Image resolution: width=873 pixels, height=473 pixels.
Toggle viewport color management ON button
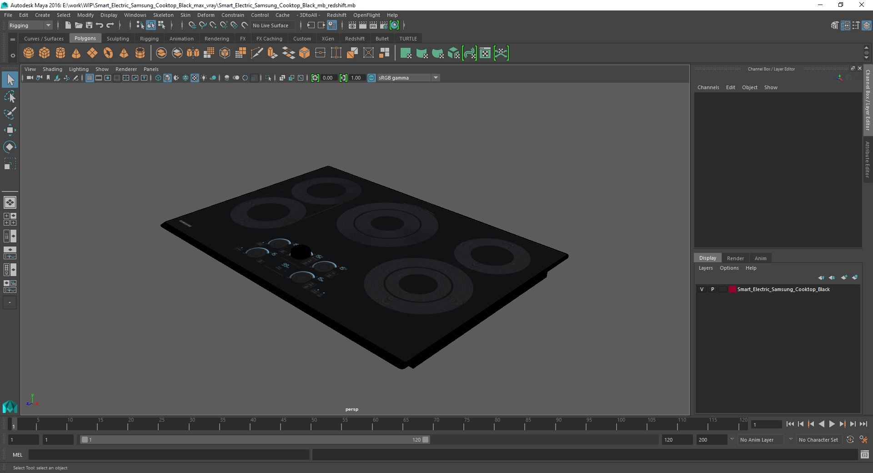[x=371, y=78]
